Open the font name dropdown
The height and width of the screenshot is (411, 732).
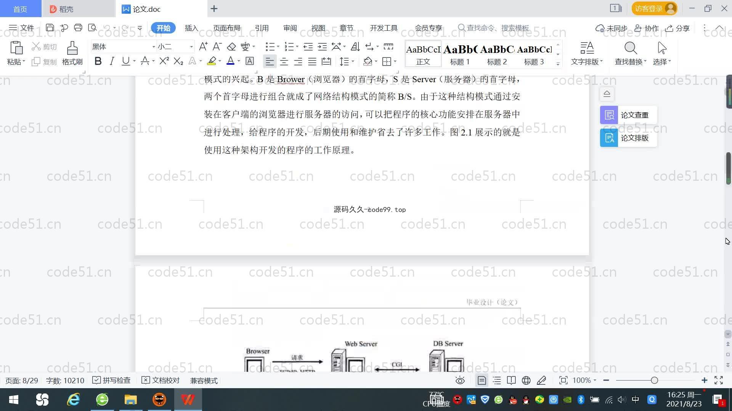(154, 47)
